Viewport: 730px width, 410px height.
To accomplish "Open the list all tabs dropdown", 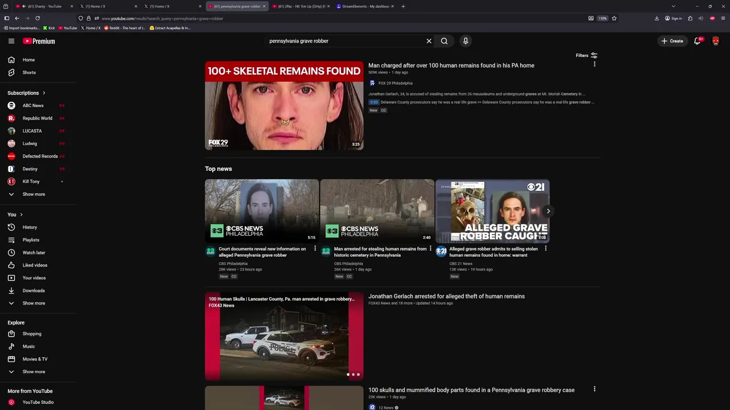I will (x=673, y=6).
